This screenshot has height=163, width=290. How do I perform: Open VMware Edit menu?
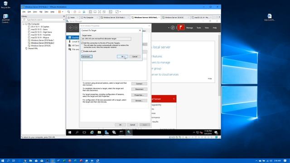[x=29, y=12]
